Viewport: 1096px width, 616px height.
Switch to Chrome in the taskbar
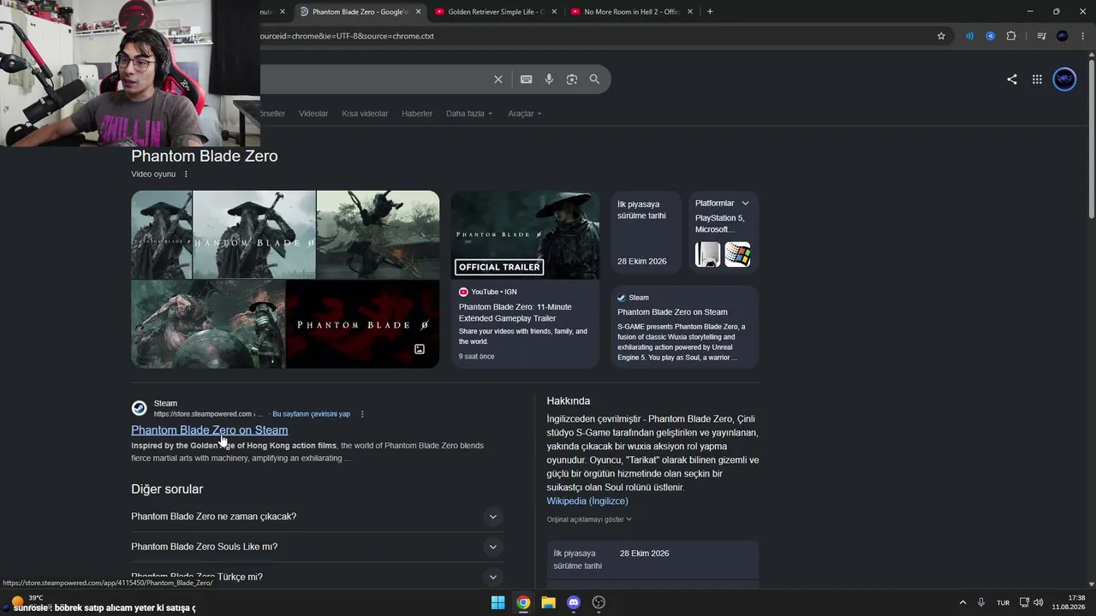pos(523,602)
